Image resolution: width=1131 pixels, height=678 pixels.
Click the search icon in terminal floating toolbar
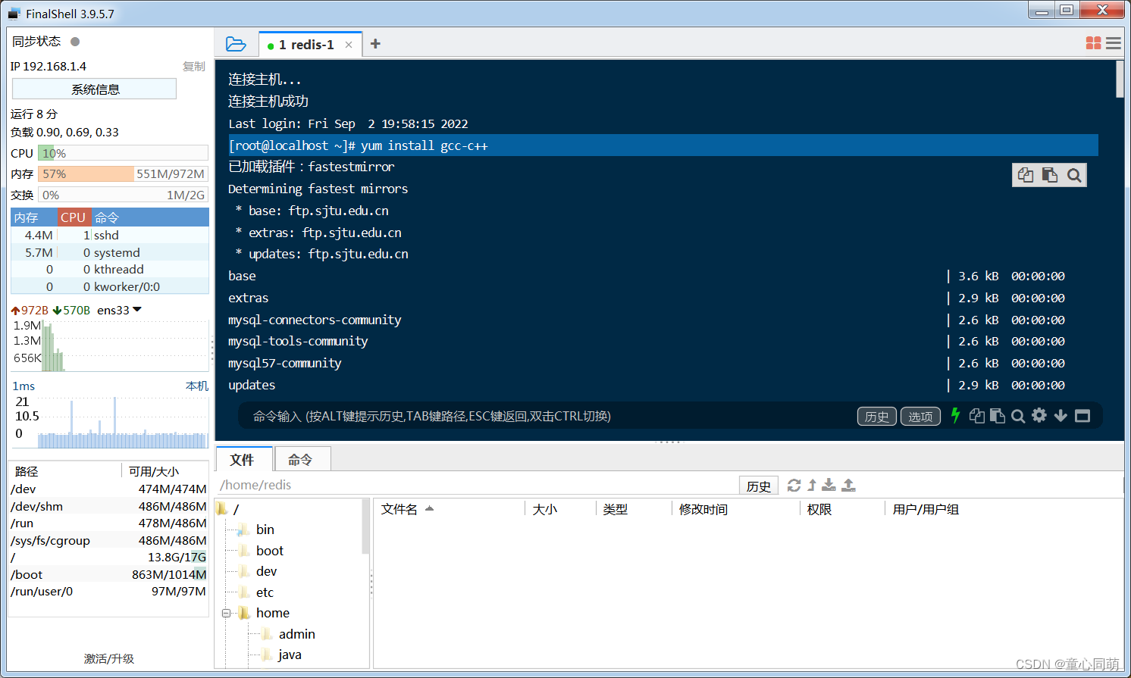pos(1074,175)
